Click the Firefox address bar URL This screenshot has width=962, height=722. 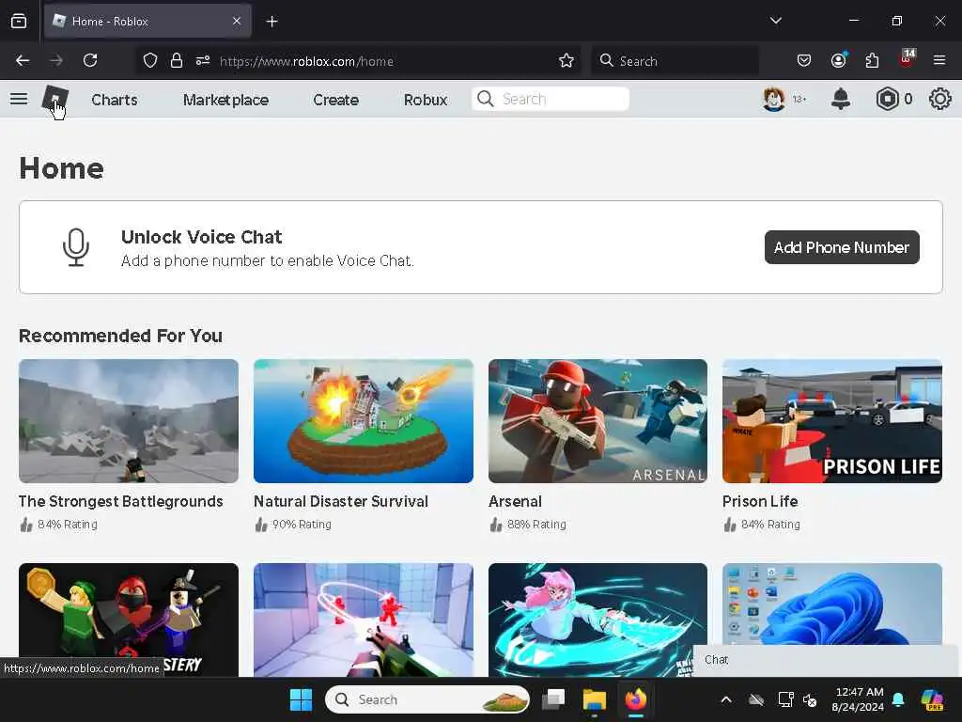click(307, 61)
